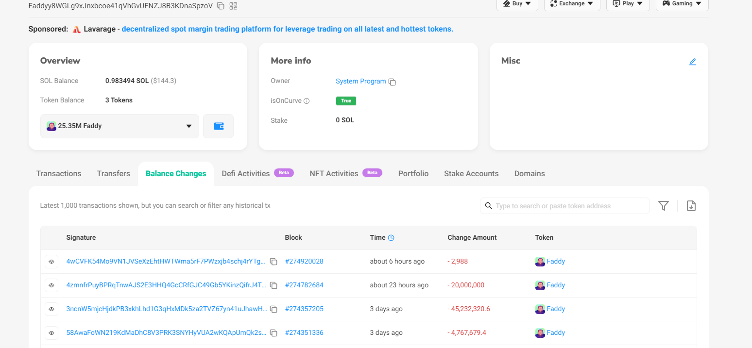Copy the System Program address
The height and width of the screenshot is (348, 752).
(x=392, y=82)
